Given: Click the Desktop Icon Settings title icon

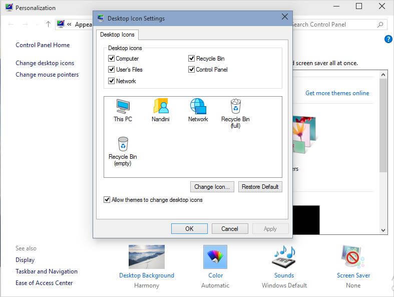Looking at the screenshot, I should (x=101, y=18).
